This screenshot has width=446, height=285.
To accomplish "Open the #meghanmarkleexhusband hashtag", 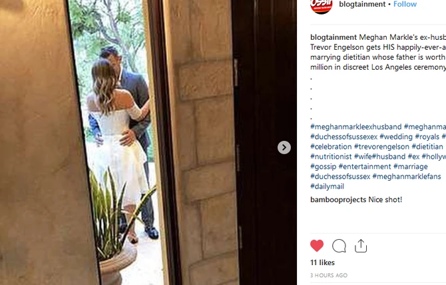I will [356, 127].
